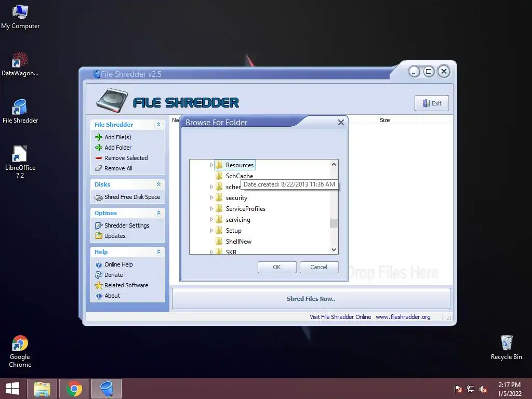Image resolution: width=532 pixels, height=399 pixels.
Task: Click File Shredder taskbar icon
Action: coord(107,389)
